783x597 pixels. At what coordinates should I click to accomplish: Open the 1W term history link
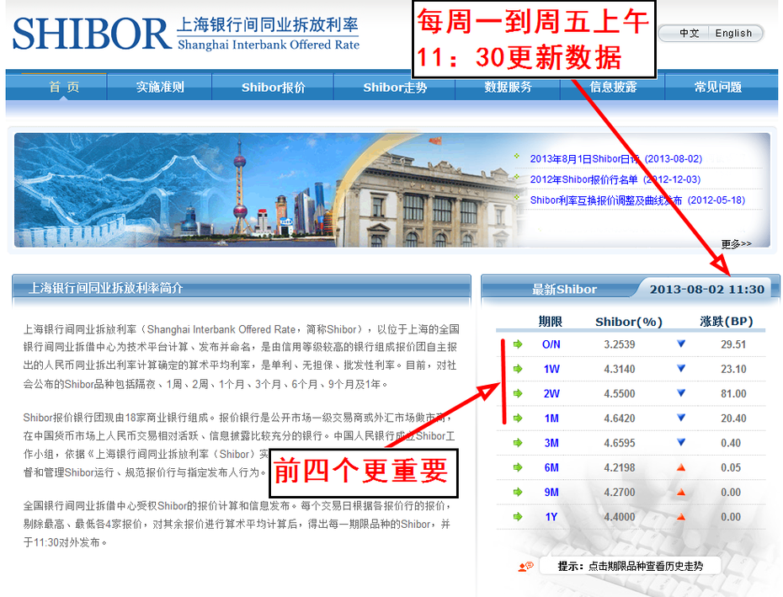click(551, 369)
